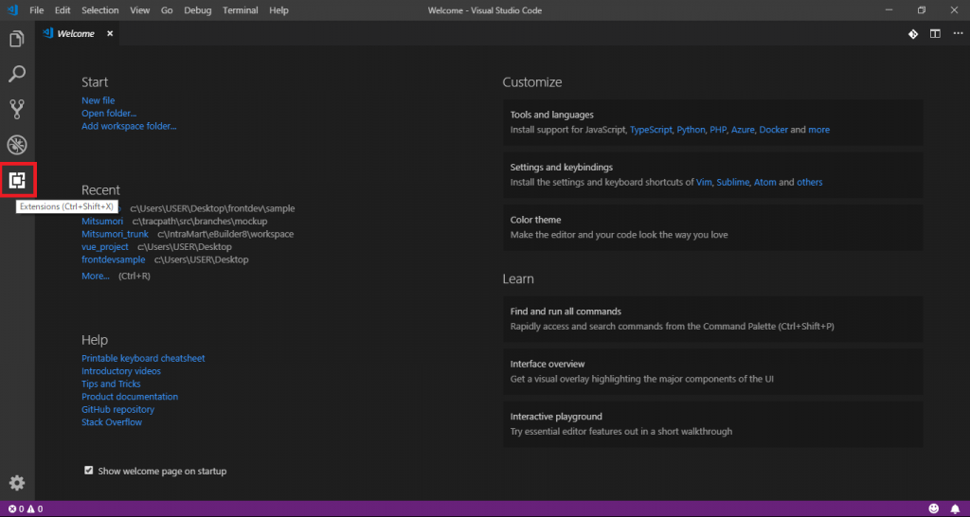Screen dimensions: 970x517
Task: Close the Welcome tab
Action: [110, 34]
